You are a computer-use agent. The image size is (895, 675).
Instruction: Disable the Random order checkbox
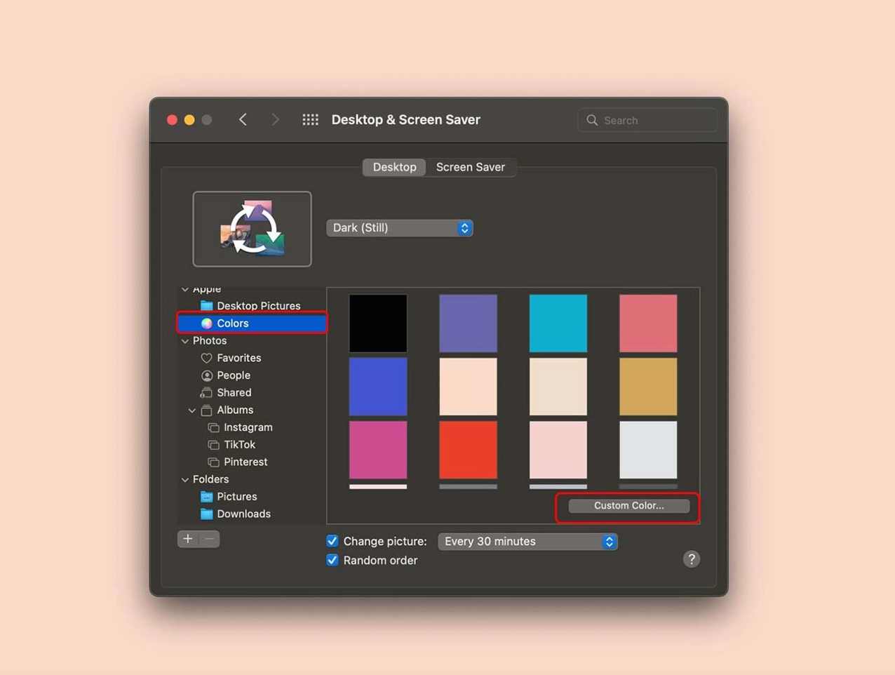point(332,560)
